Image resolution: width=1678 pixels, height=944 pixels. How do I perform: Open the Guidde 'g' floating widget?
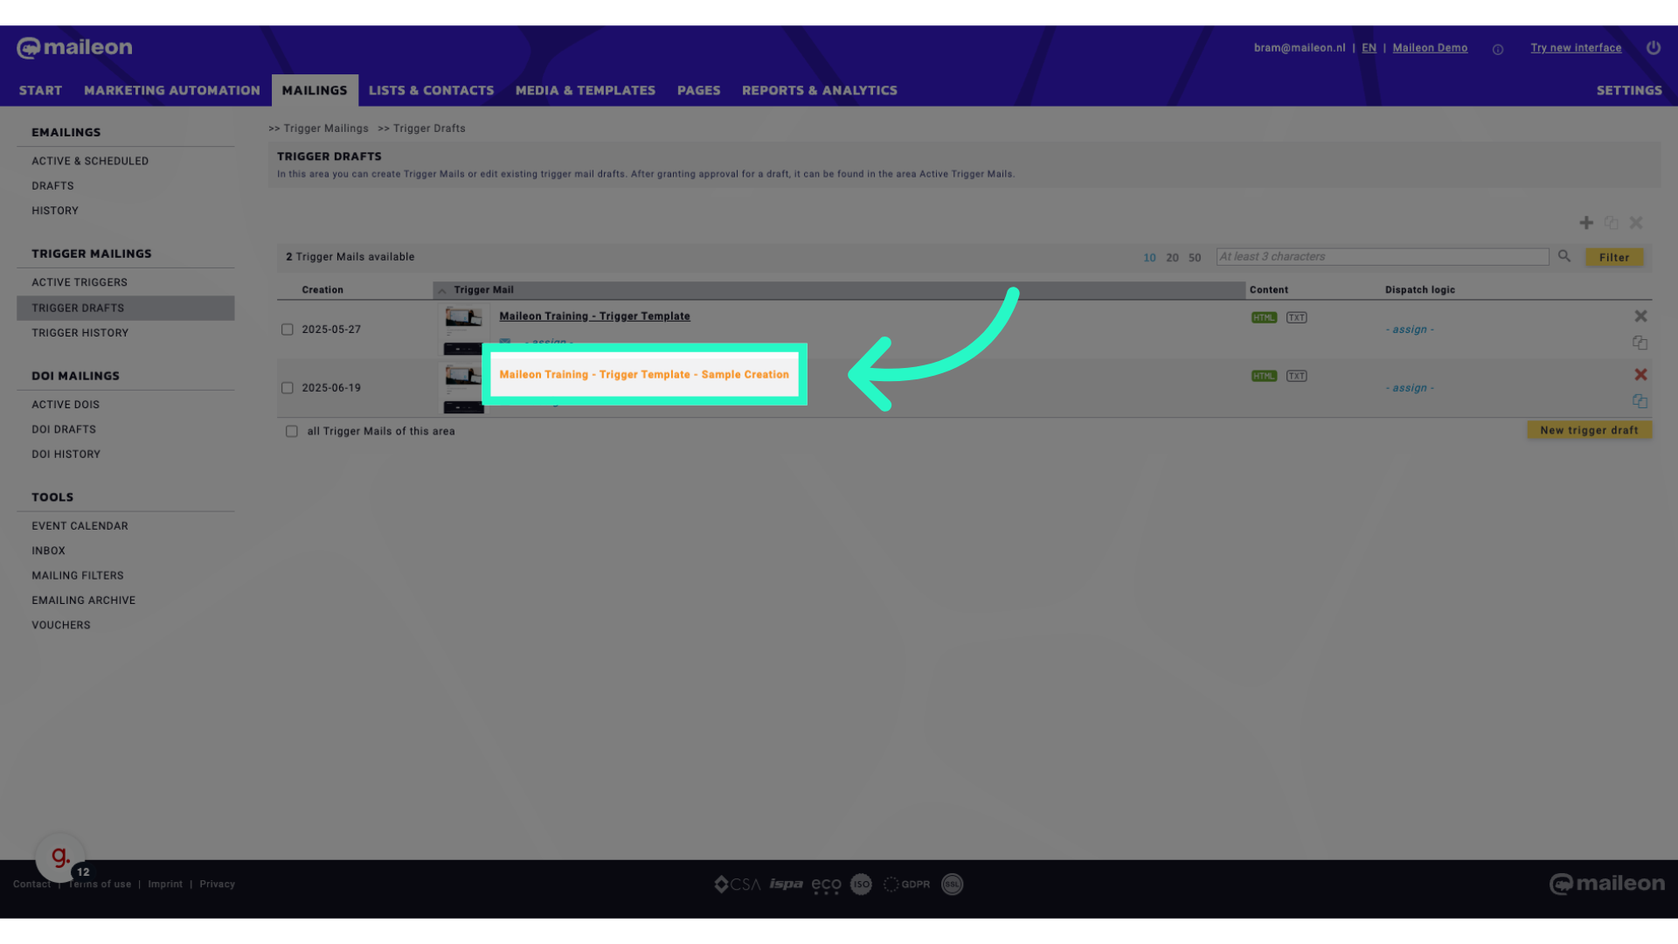[59, 857]
